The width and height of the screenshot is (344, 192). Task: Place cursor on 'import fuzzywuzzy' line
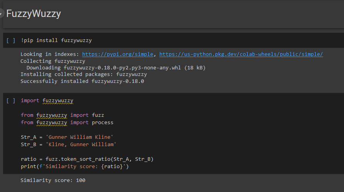pos(47,101)
